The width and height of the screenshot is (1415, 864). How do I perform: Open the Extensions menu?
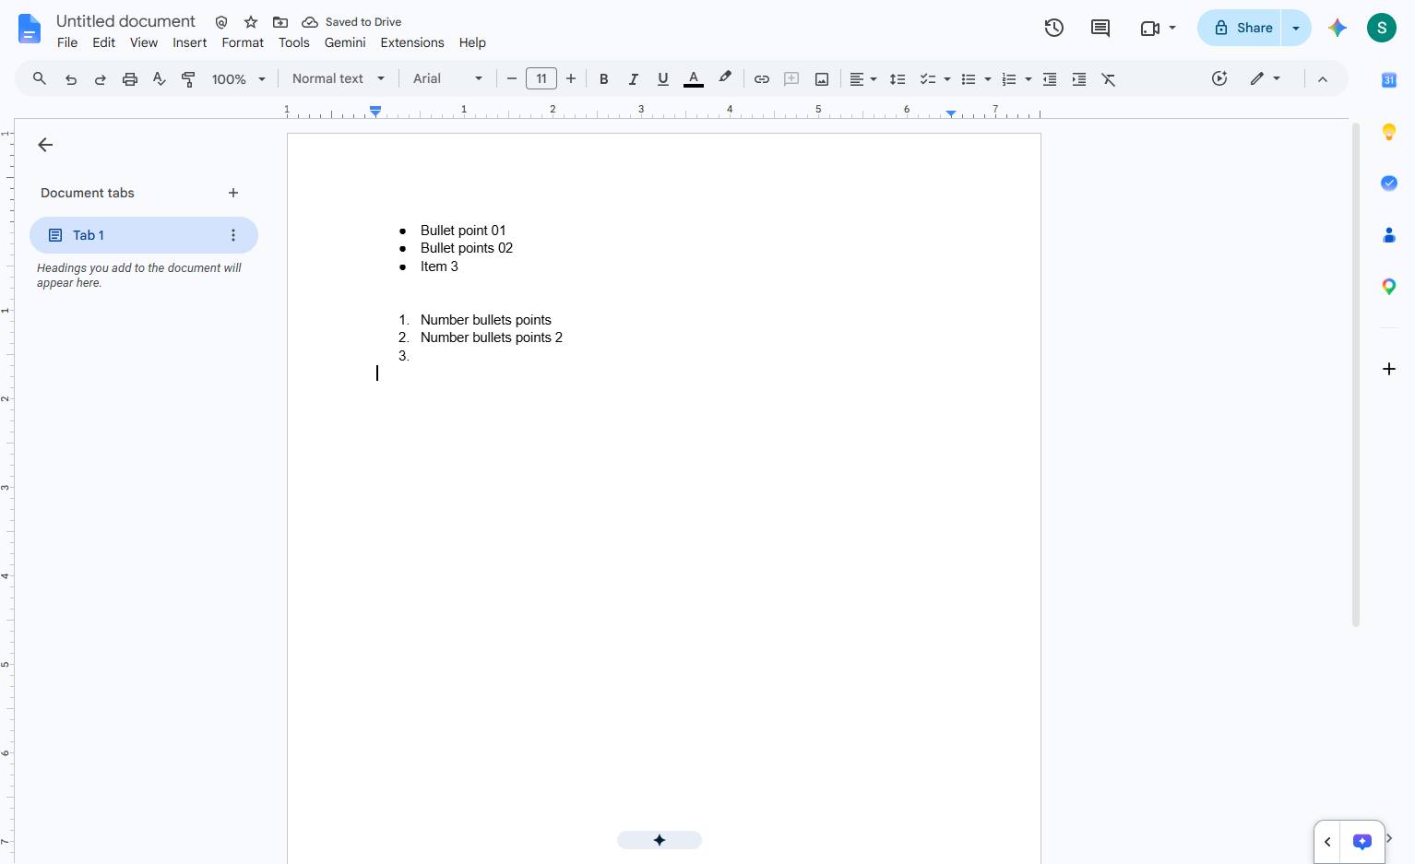pyautogui.click(x=412, y=42)
